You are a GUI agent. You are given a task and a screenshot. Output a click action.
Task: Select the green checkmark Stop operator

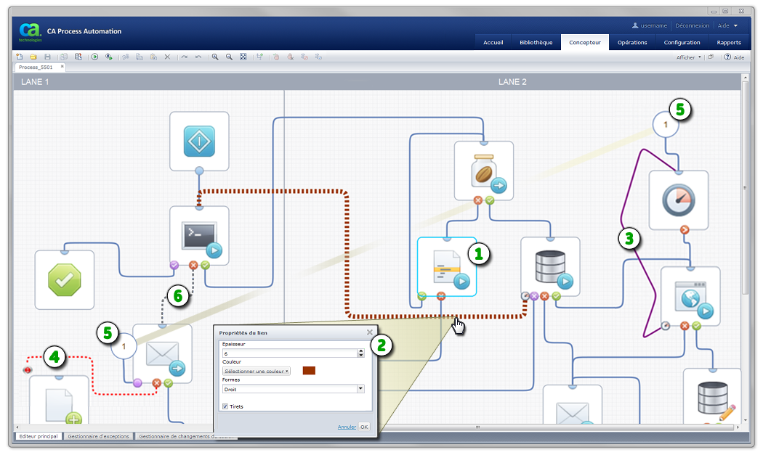tap(65, 280)
